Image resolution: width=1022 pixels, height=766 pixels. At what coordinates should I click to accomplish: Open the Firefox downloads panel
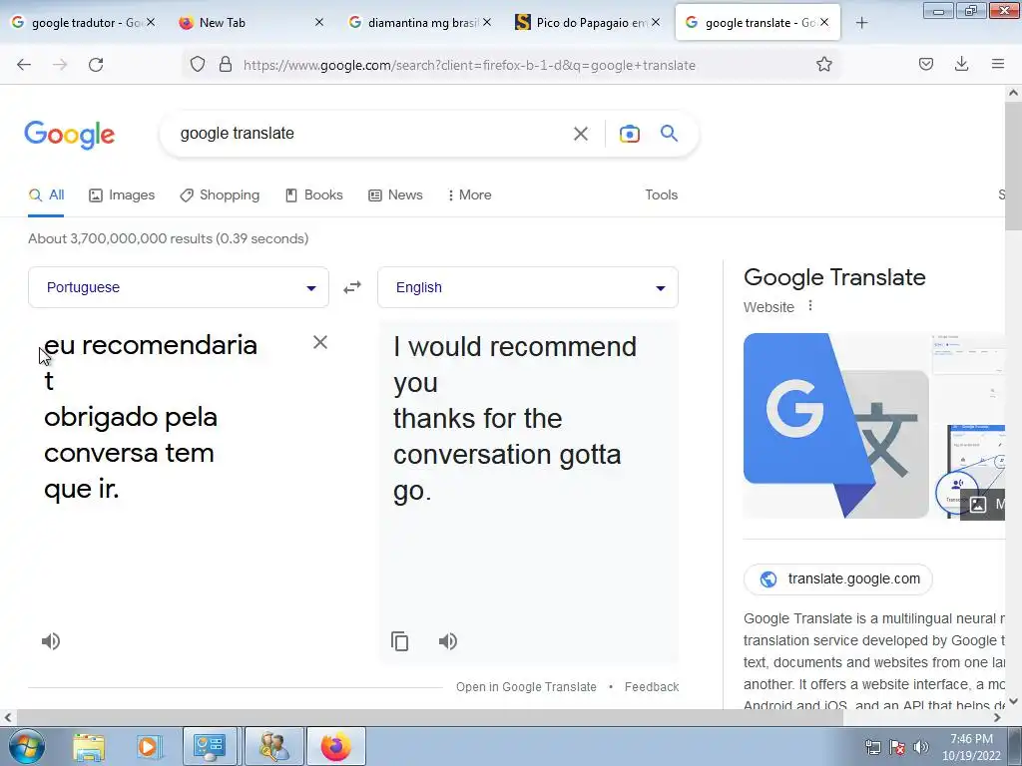point(961,65)
